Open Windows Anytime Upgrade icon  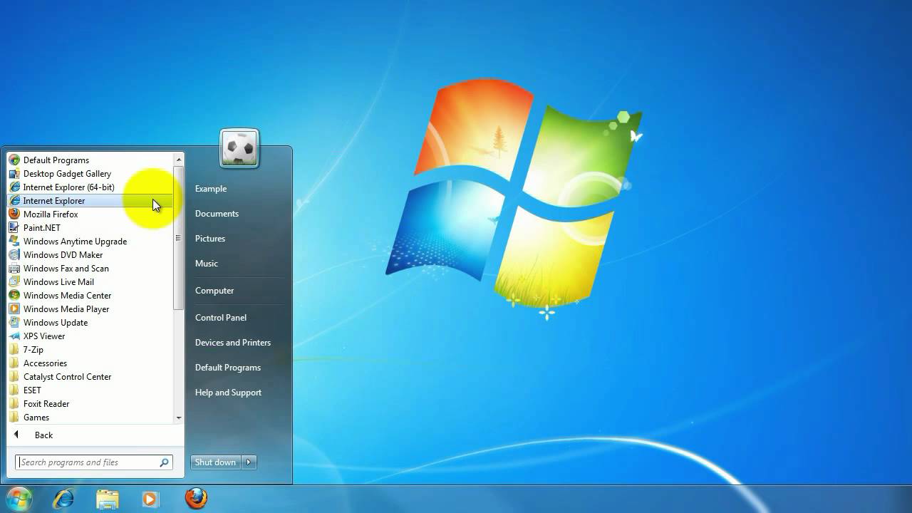tap(14, 242)
